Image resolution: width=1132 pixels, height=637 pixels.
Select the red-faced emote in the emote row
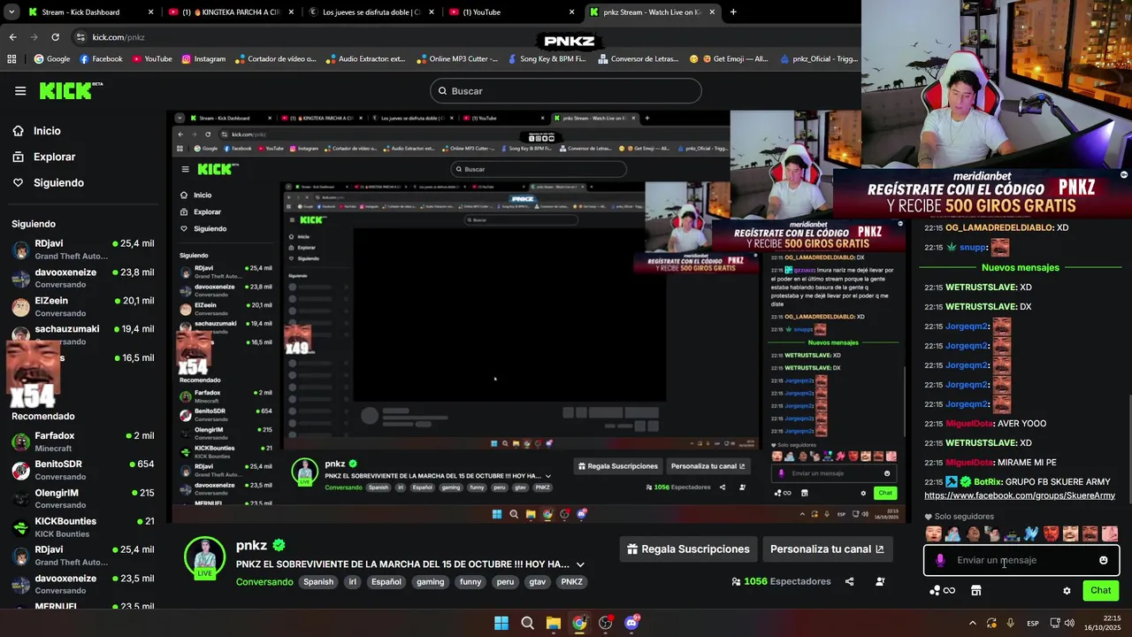[1051, 533]
